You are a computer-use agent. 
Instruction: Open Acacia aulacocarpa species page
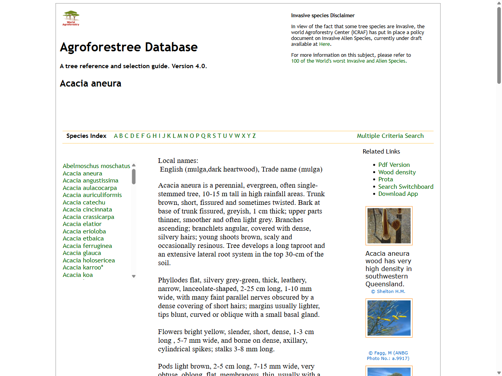[90, 188]
